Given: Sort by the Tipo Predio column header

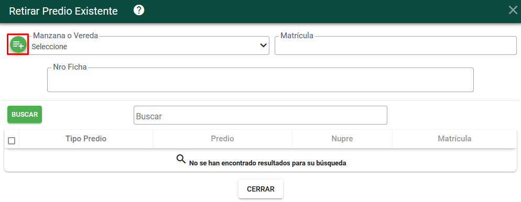Looking at the screenshot, I should 86,139.
